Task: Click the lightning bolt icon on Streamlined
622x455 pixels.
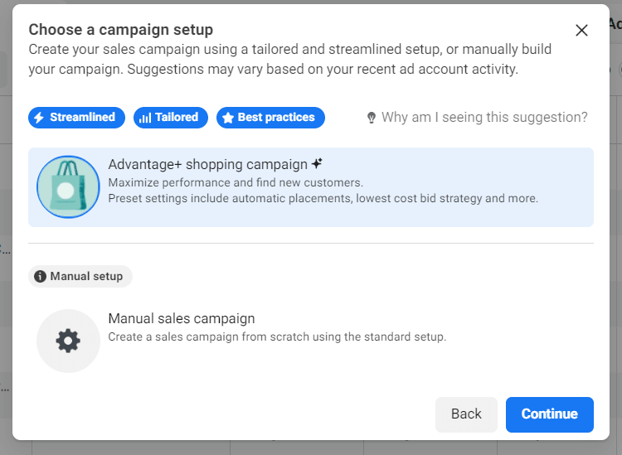Action: [39, 118]
